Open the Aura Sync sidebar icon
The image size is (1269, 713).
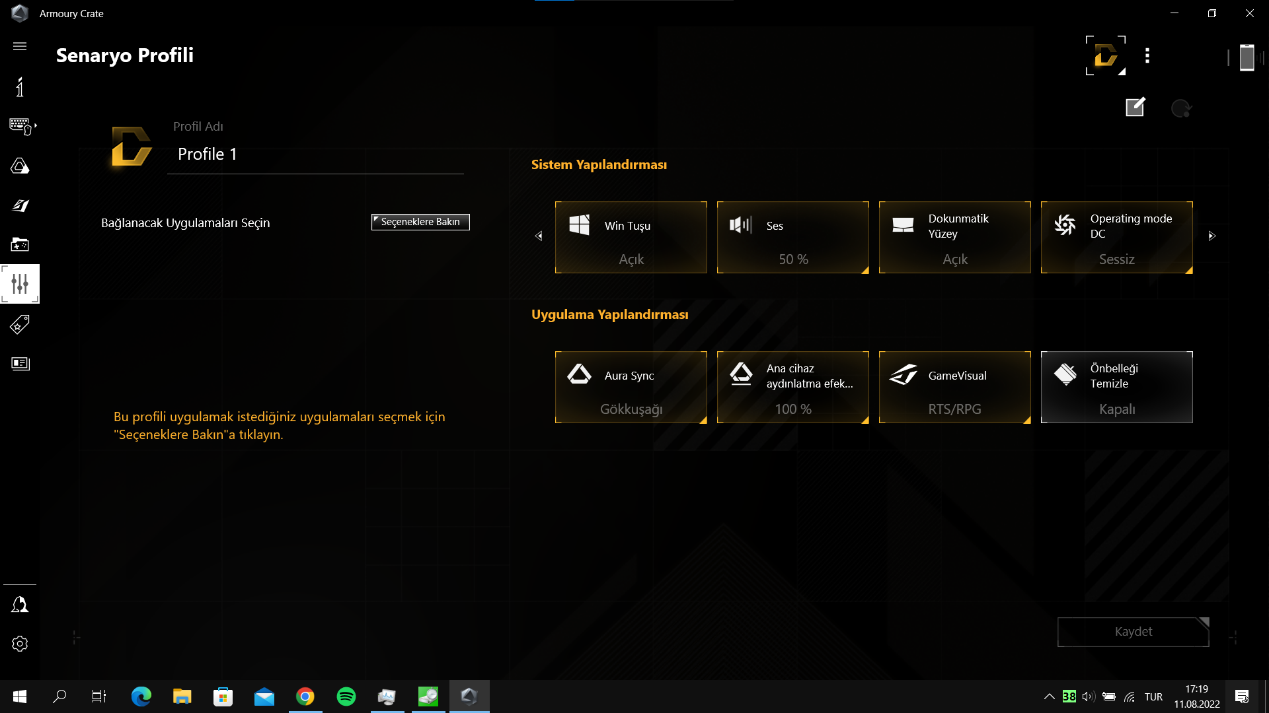(20, 166)
